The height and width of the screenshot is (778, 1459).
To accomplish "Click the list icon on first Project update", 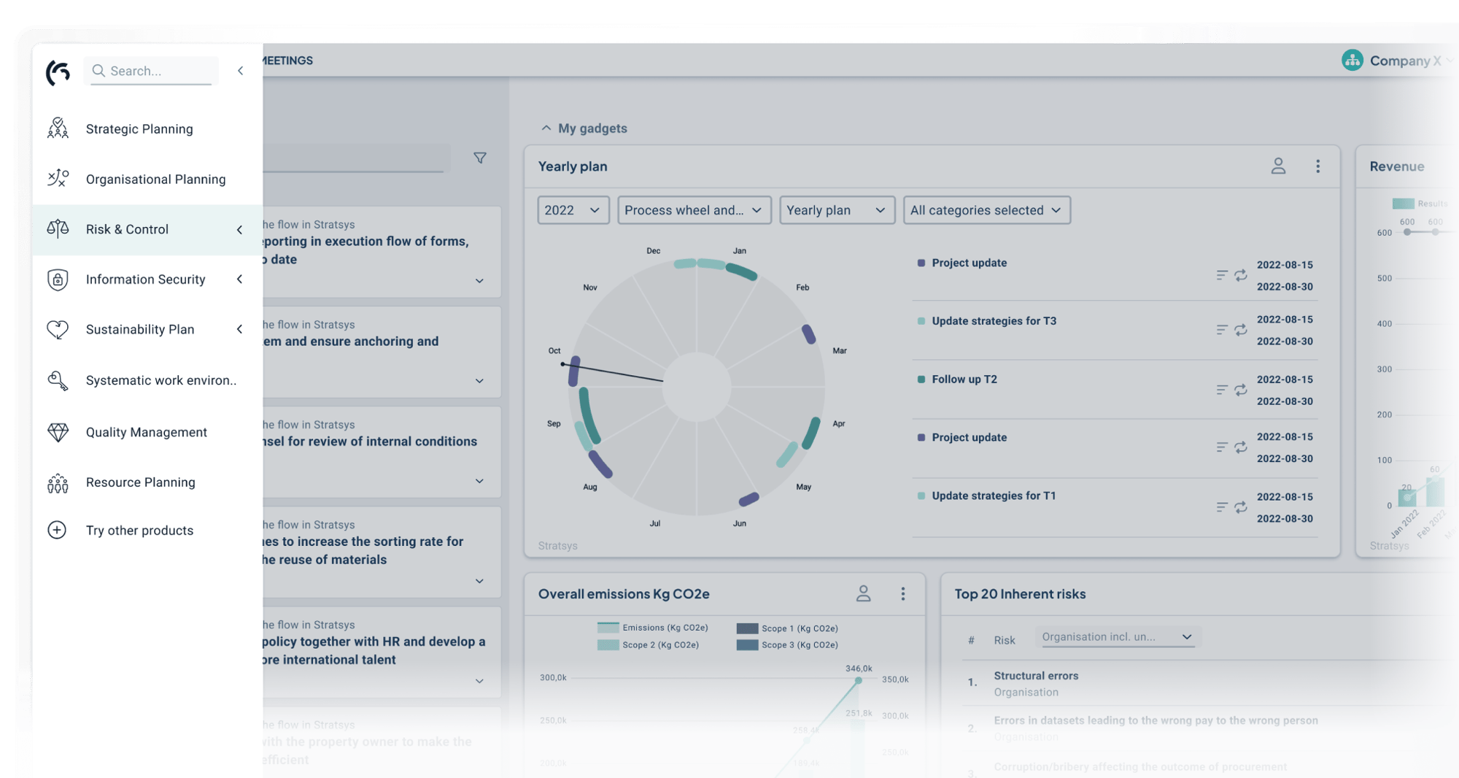I will tap(1222, 275).
